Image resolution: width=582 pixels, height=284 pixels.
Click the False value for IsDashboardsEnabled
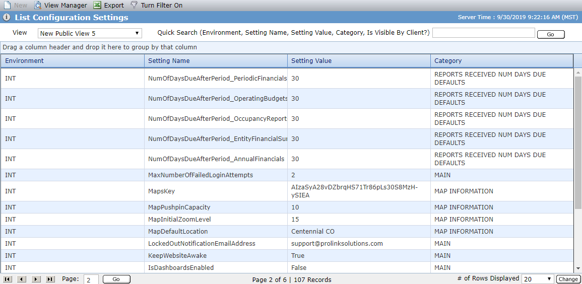pyautogui.click(x=299, y=268)
